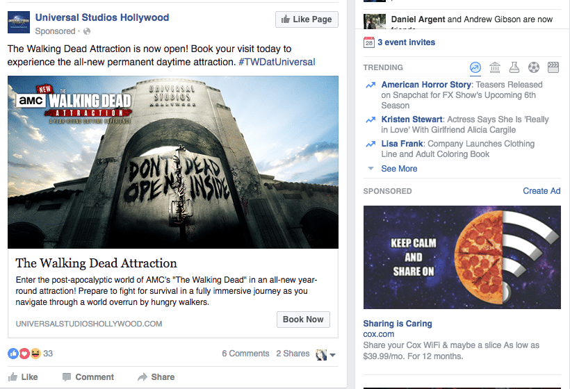Click the laughing Haha reaction icon
This screenshot has width=570, height=389.
[35, 354]
